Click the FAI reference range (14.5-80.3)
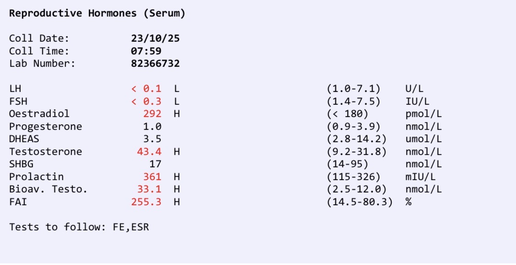Image resolution: width=516 pixels, height=265 pixels. pos(359,201)
